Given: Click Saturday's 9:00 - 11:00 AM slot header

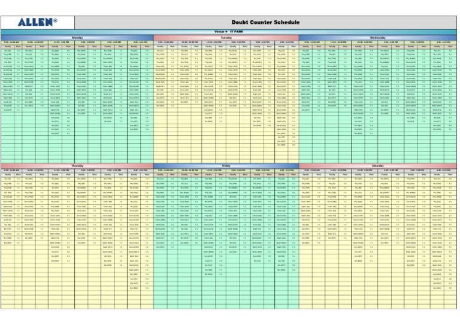Looking at the screenshot, I should point(312,171).
